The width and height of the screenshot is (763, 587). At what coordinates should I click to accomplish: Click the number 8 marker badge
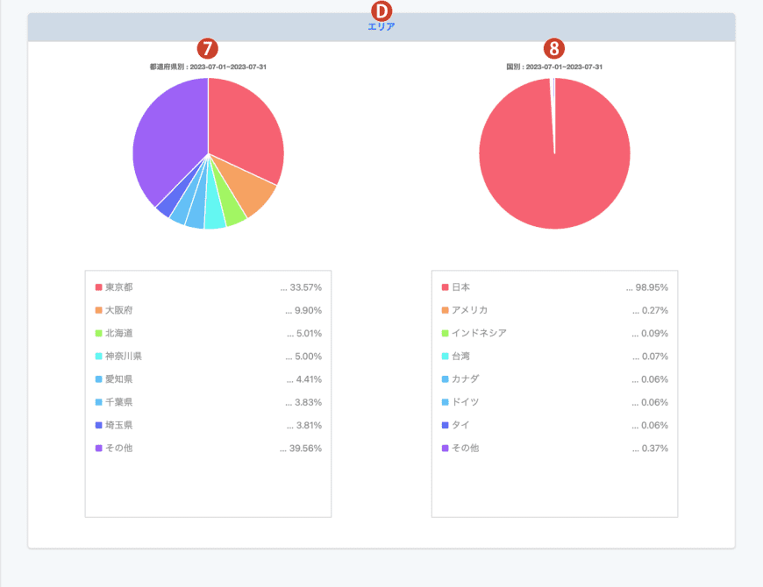pyautogui.click(x=554, y=49)
